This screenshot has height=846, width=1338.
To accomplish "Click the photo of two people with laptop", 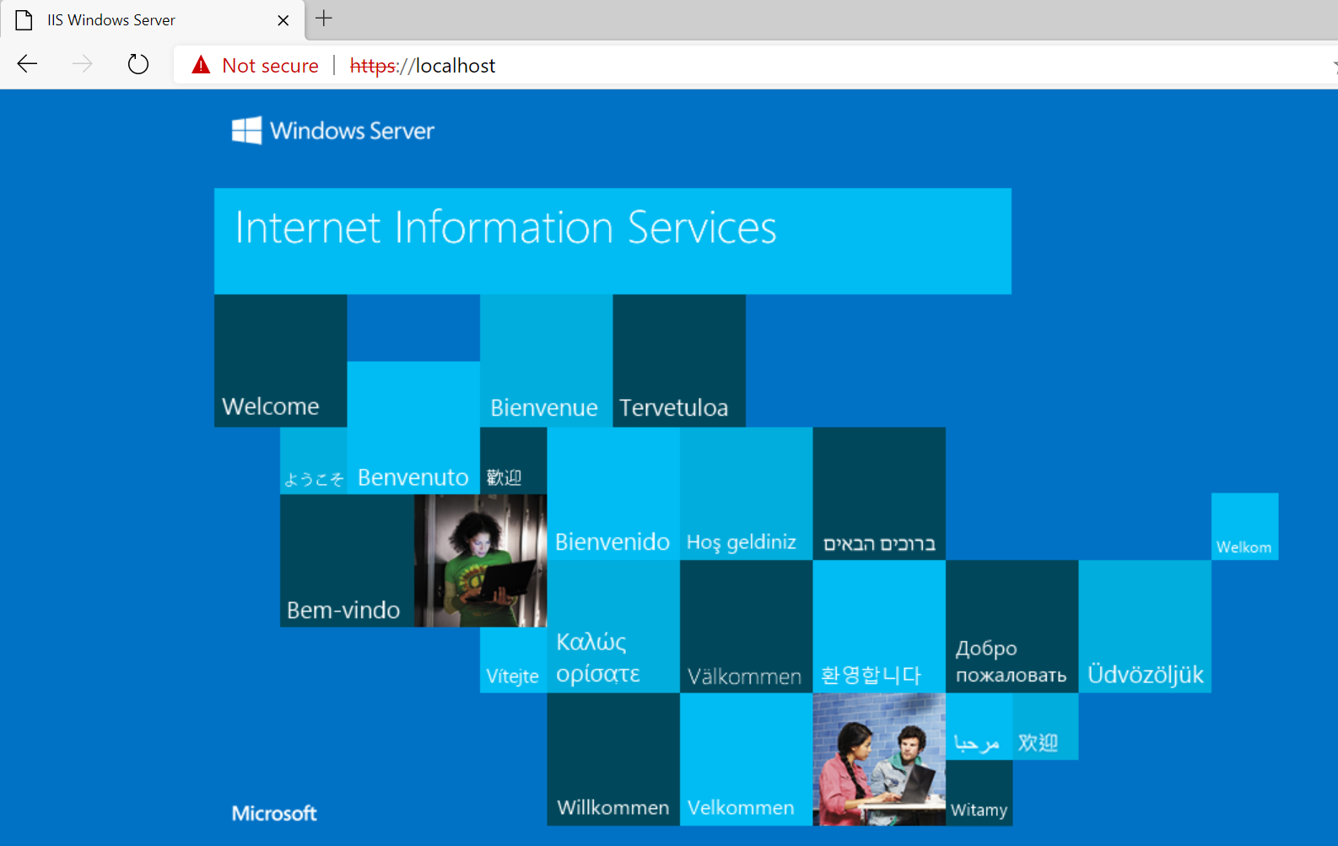I will click(879, 759).
